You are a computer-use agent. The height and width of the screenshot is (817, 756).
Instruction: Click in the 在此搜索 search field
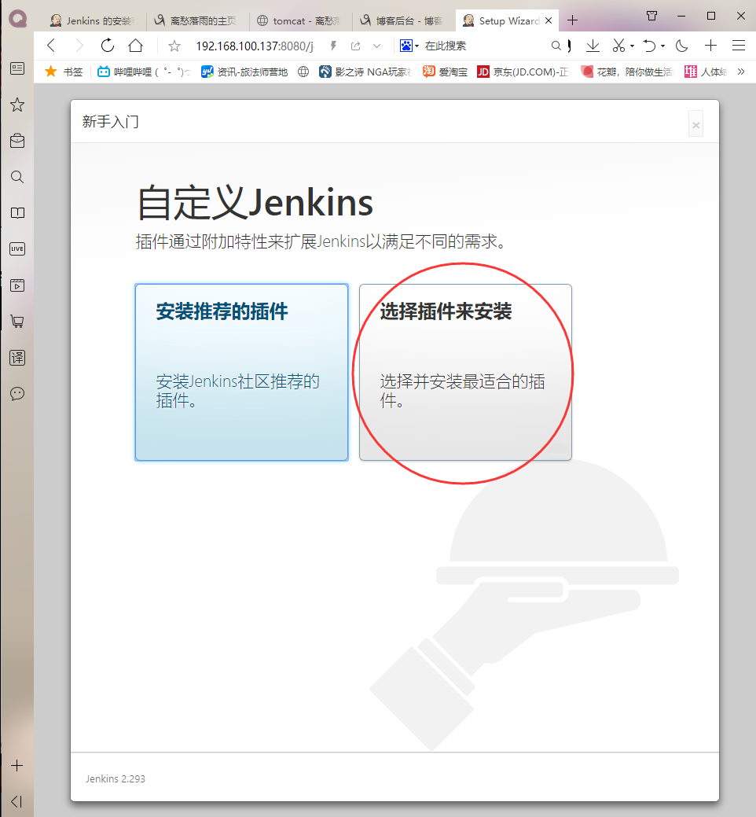click(x=483, y=46)
